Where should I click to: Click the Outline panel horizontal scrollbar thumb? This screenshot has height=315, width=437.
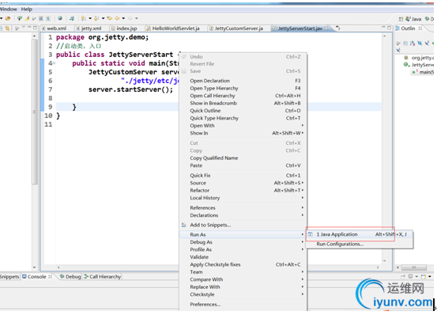[x=414, y=268]
